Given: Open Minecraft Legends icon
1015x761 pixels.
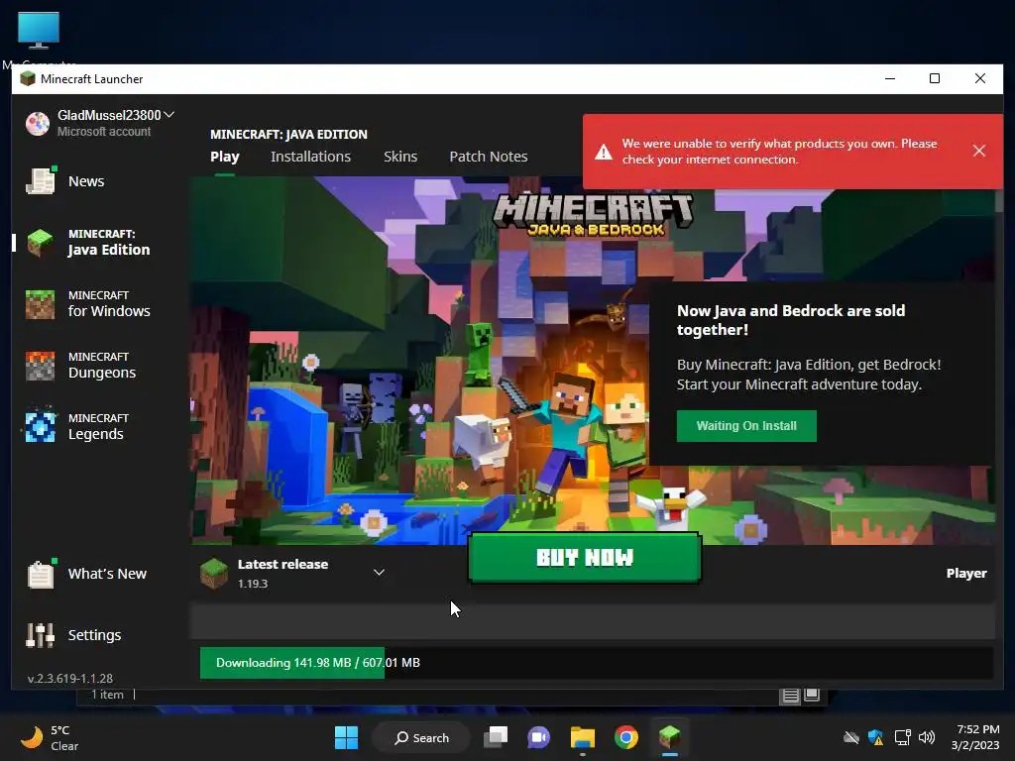Looking at the screenshot, I should [40, 427].
